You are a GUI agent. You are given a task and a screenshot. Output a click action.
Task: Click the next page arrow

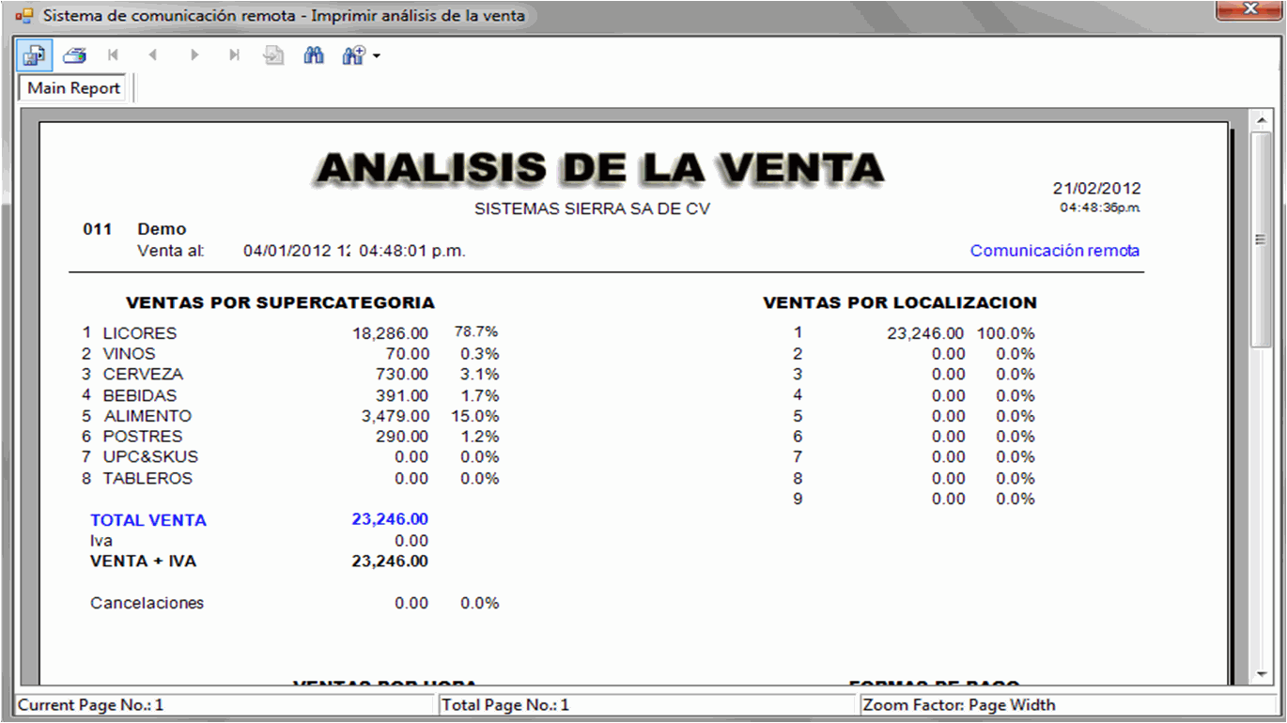click(x=194, y=55)
